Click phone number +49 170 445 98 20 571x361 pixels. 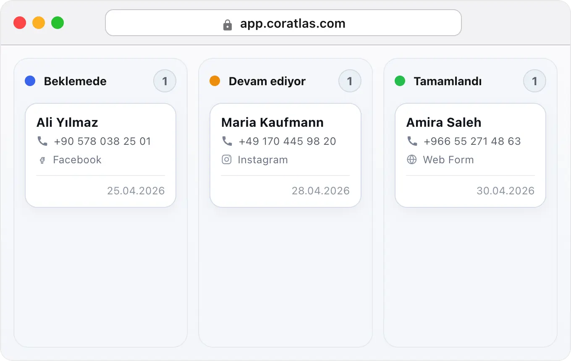pyautogui.click(x=287, y=141)
